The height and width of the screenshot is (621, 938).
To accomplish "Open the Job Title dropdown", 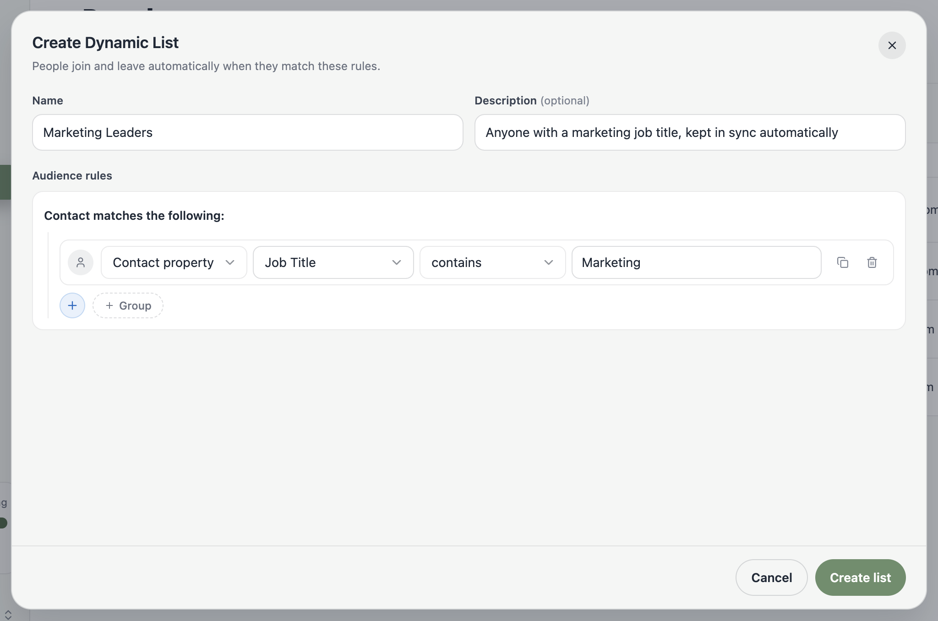I will (x=333, y=262).
